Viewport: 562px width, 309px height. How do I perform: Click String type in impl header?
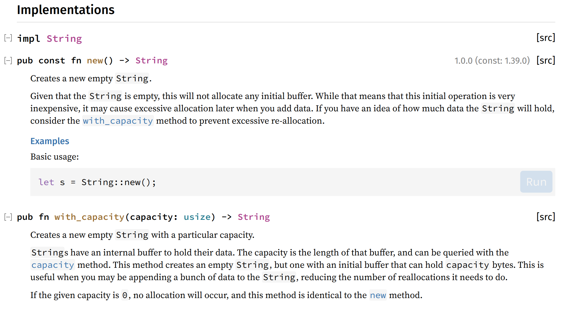tap(64, 38)
